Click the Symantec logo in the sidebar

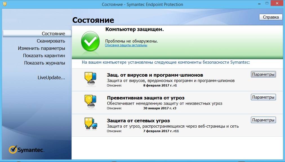click(26, 149)
